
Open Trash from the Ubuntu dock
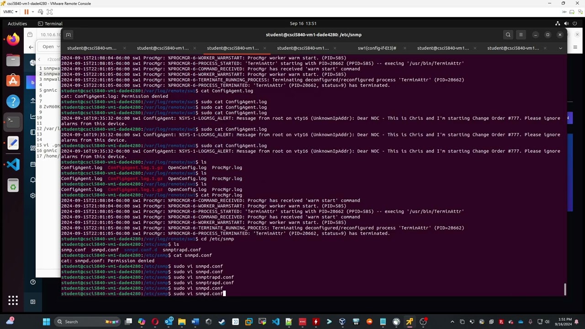coord(13,186)
